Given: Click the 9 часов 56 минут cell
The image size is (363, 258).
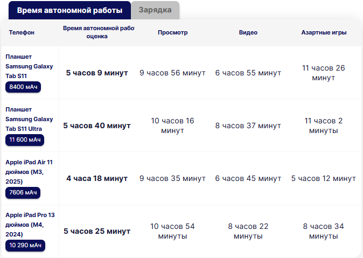Looking at the screenshot, I should (172, 73).
